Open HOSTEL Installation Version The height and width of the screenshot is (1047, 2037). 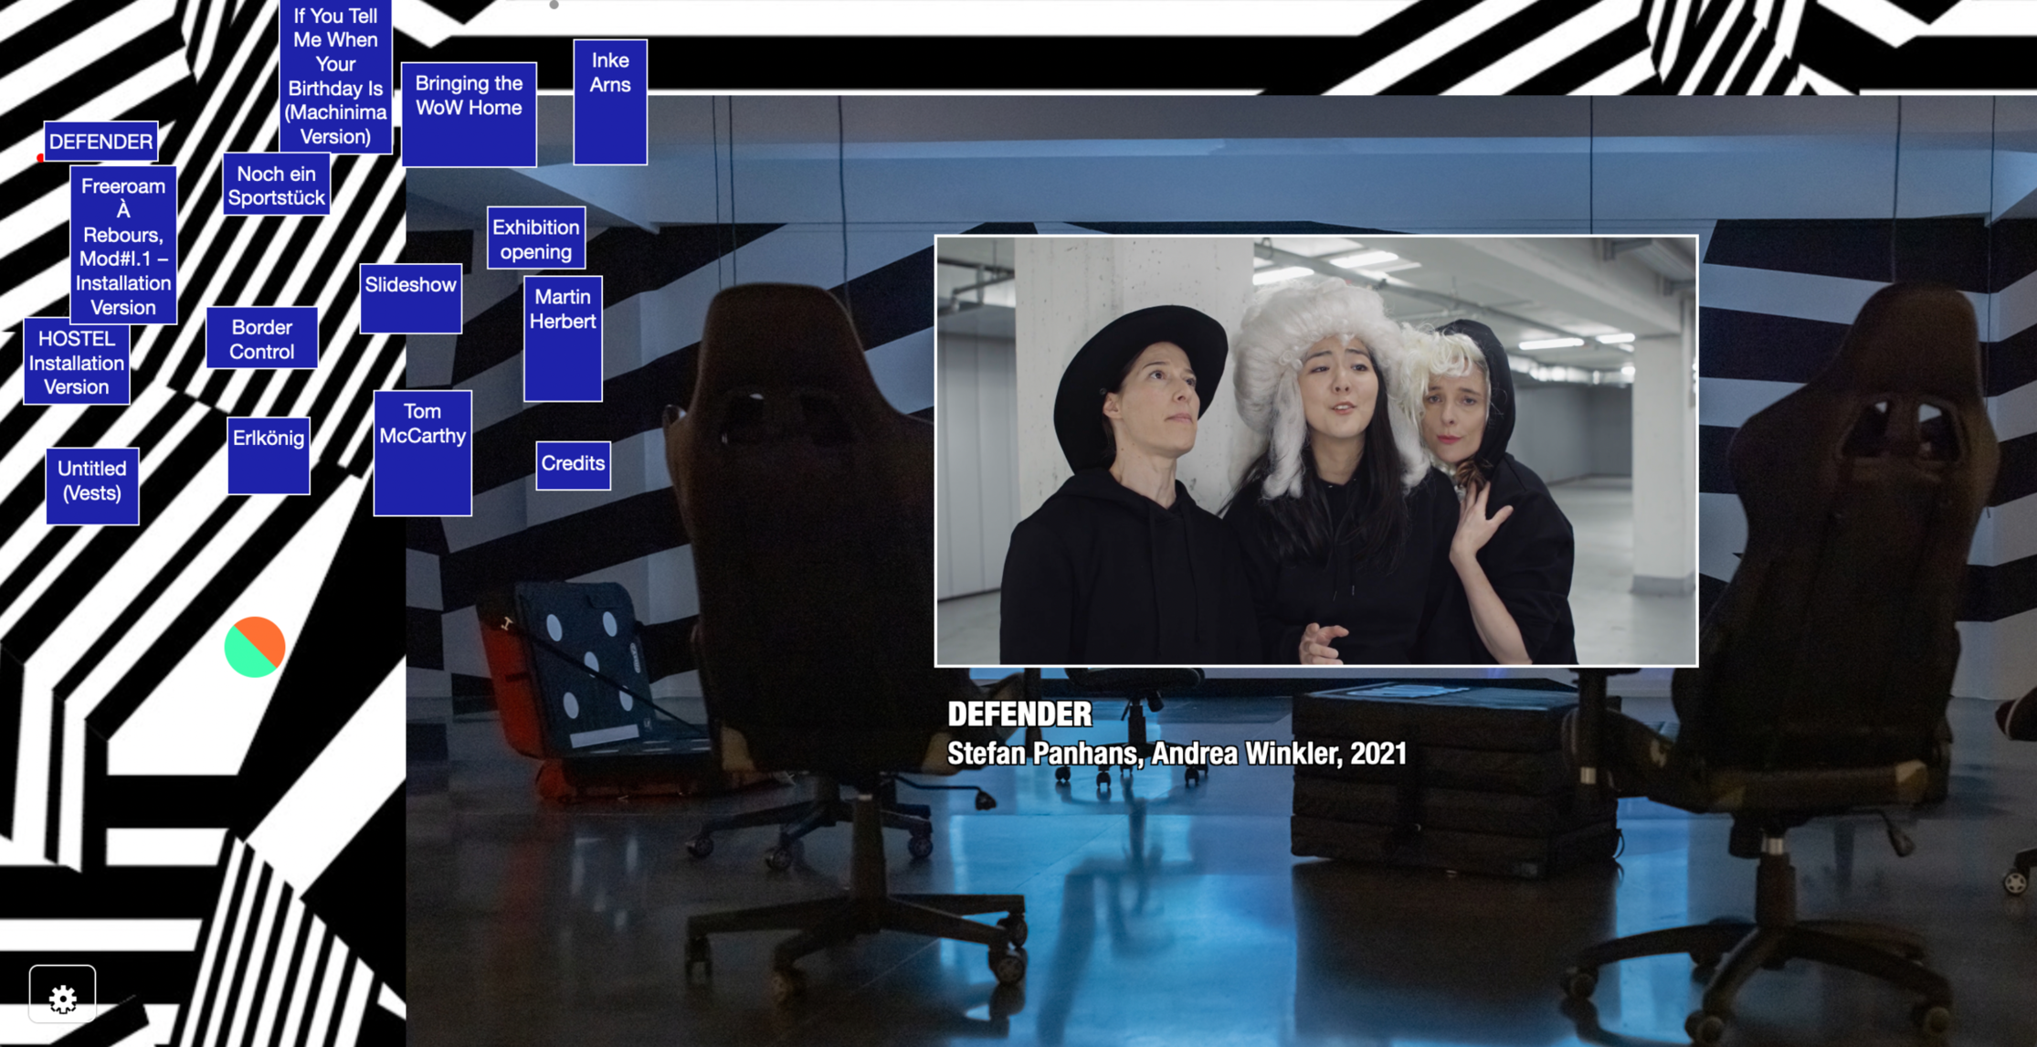[x=77, y=362]
